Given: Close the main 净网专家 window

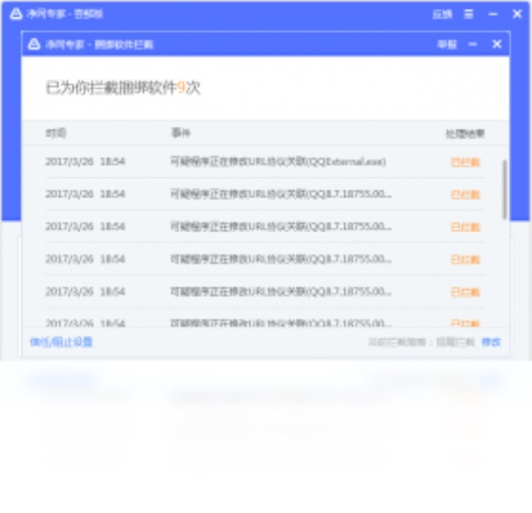Looking at the screenshot, I should tap(517, 14).
